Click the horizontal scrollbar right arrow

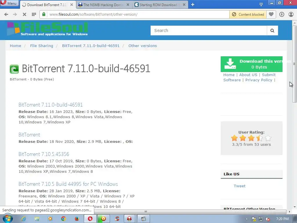[289, 212]
